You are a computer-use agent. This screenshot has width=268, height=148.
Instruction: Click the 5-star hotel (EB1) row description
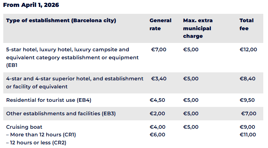[x=72, y=57]
